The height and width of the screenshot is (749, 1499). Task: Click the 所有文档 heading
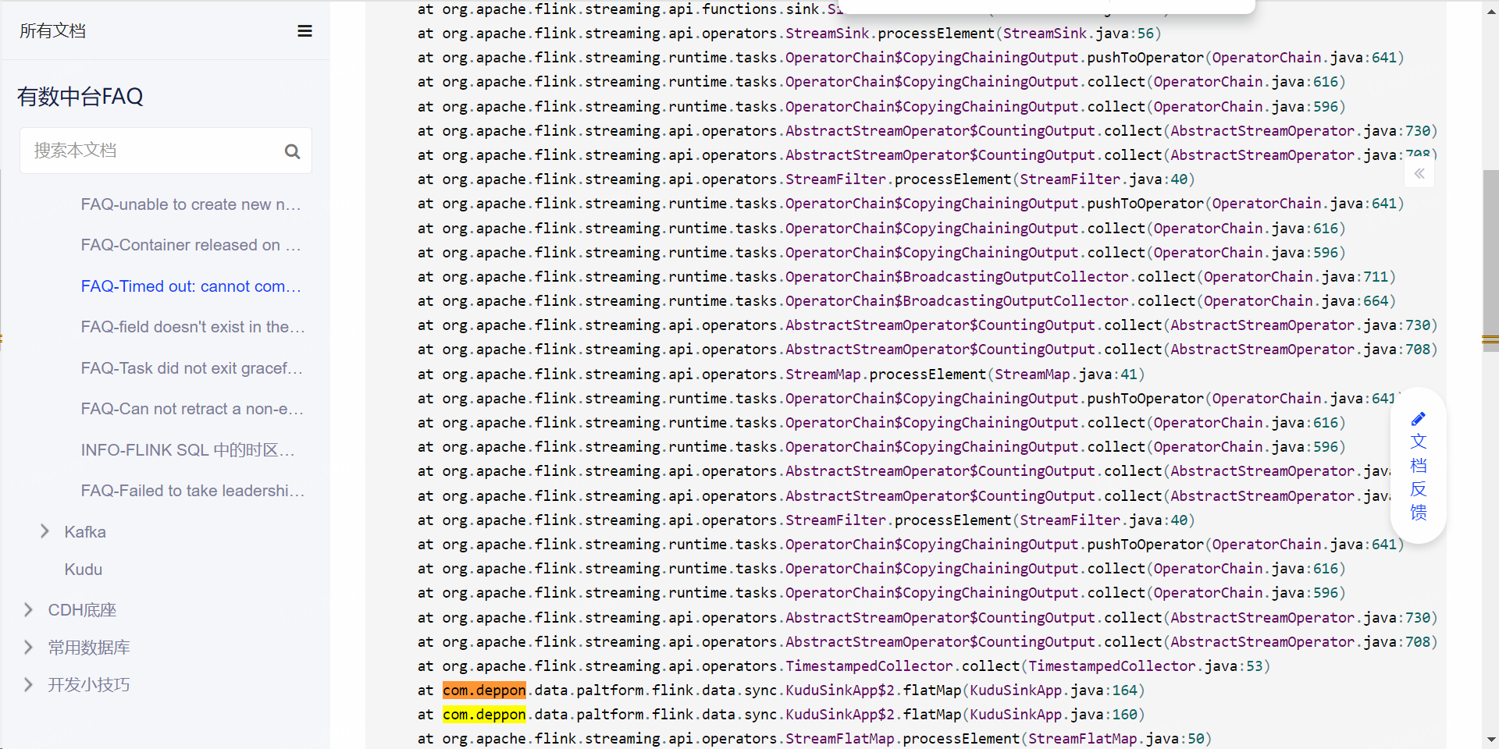52,31
